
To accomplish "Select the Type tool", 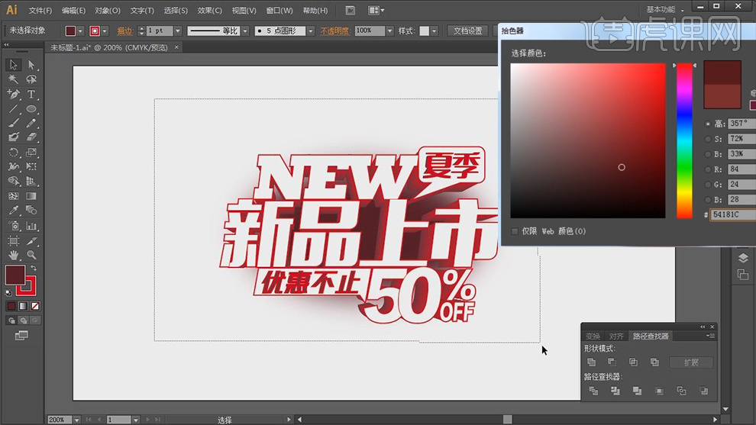I will tap(31, 95).
